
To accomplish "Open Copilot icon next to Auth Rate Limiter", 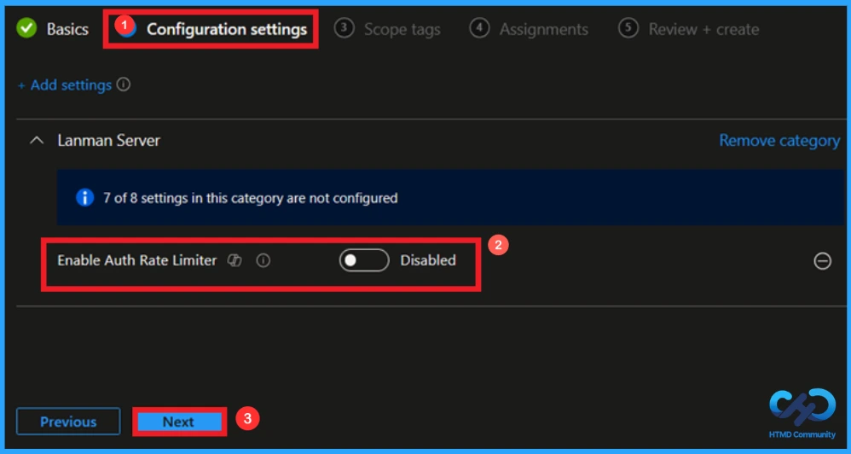I will [234, 260].
